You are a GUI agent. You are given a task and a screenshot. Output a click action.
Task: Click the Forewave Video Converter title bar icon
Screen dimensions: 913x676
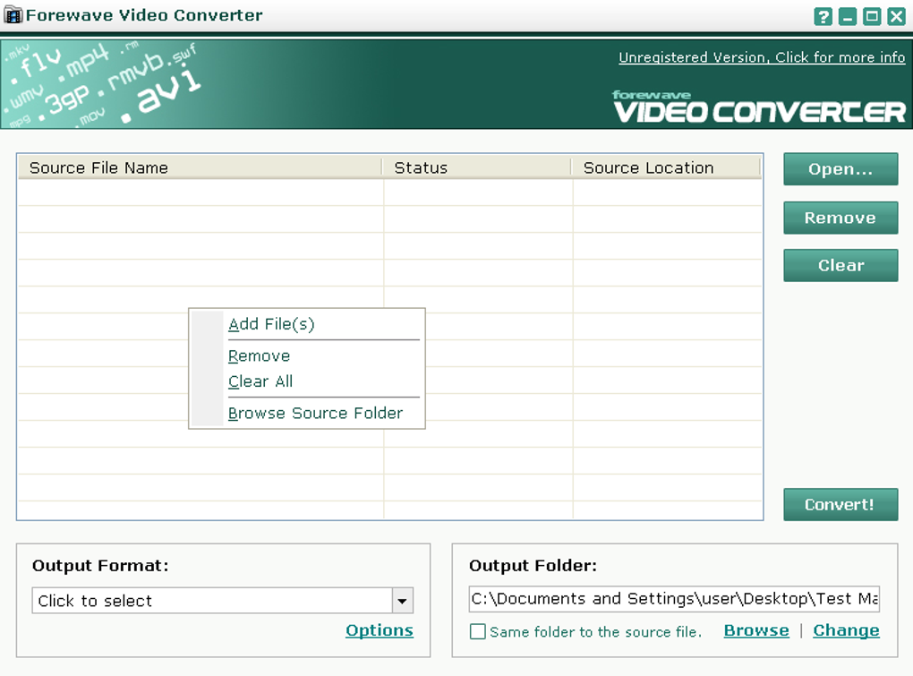point(14,15)
